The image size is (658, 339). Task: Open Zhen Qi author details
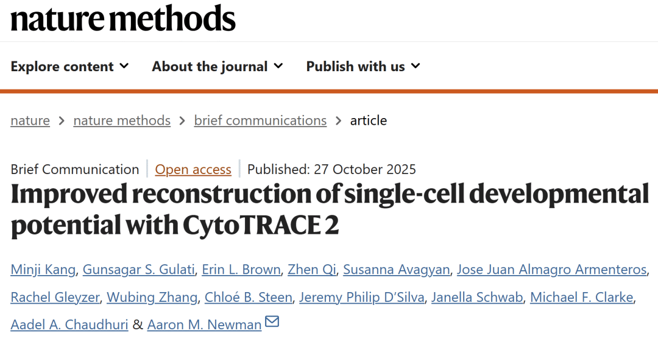tap(312, 269)
